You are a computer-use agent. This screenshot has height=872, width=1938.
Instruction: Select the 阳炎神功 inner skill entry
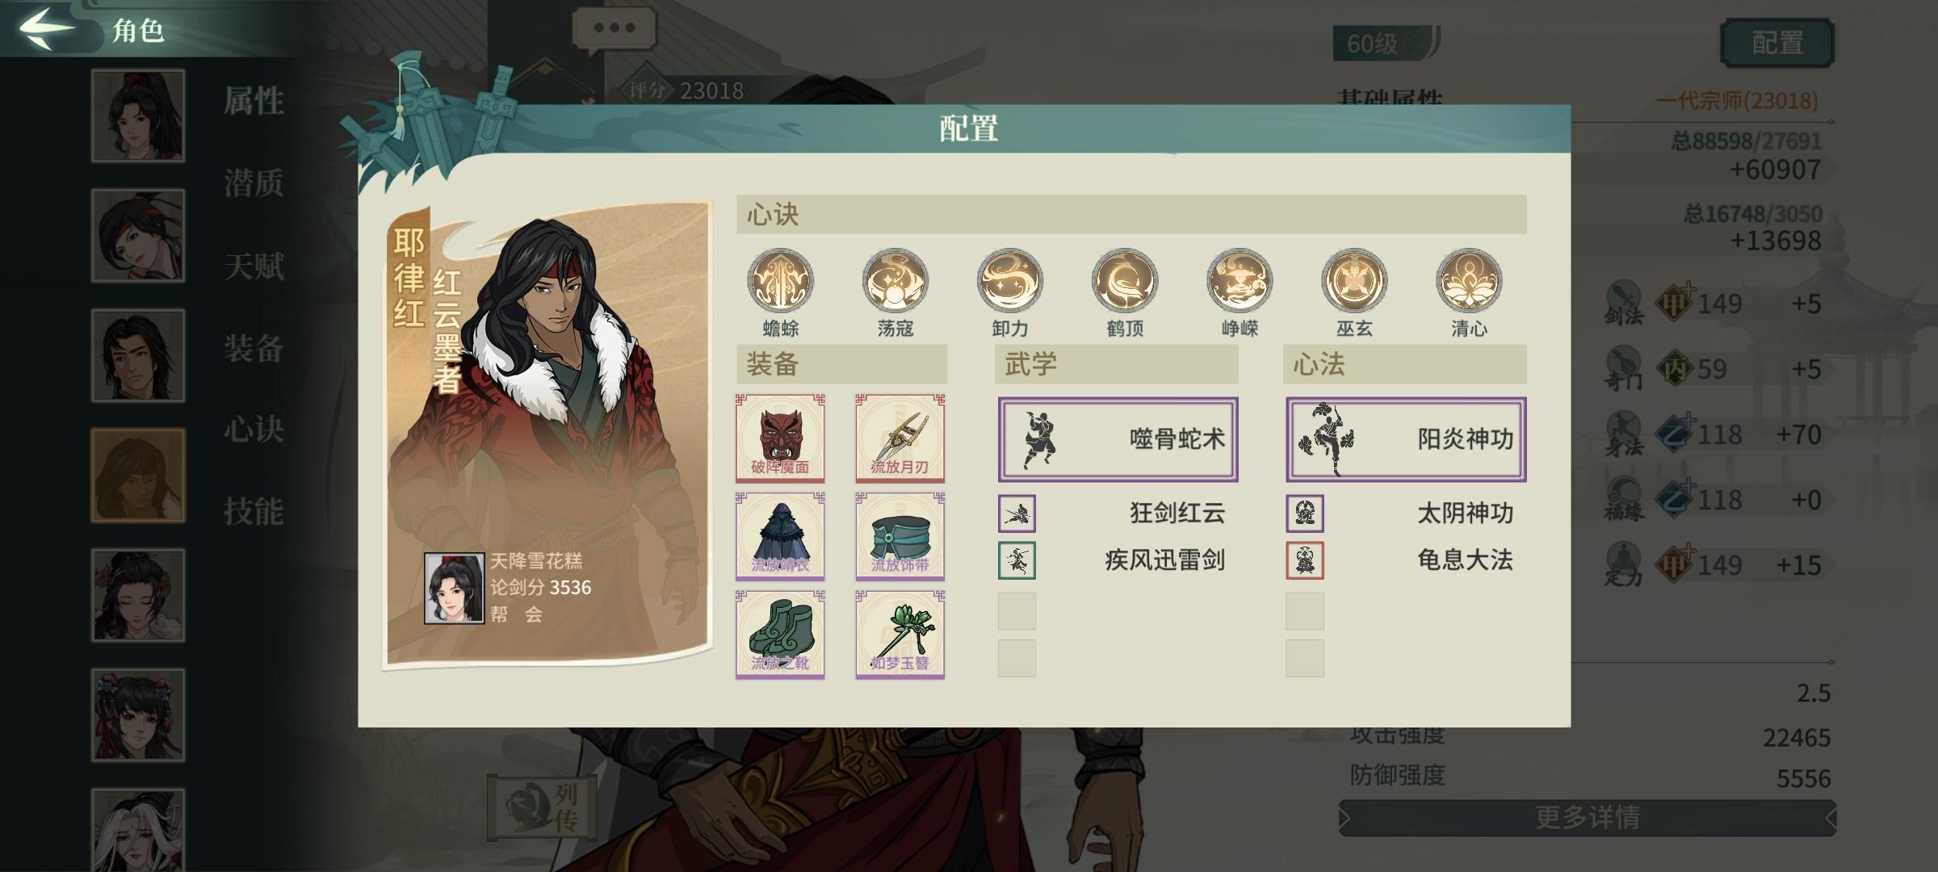coord(1406,439)
